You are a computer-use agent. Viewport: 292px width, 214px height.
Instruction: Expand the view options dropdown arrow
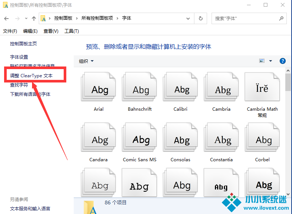[x=270, y=61]
